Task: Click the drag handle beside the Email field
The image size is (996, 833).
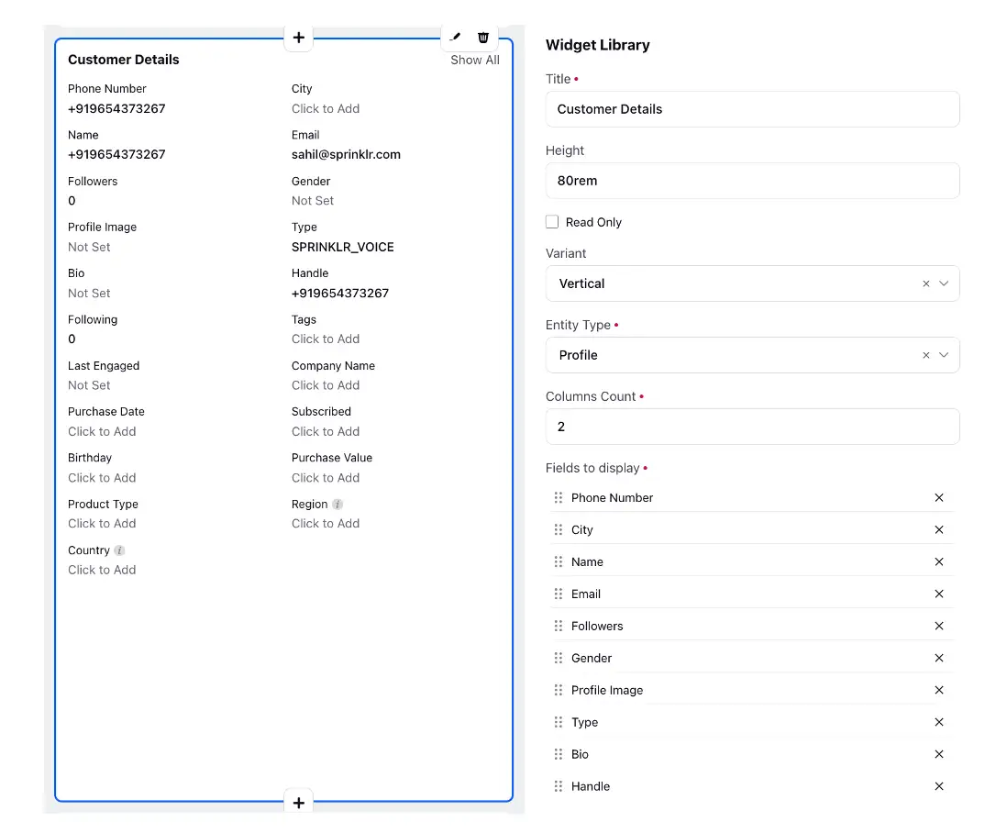Action: tap(558, 594)
